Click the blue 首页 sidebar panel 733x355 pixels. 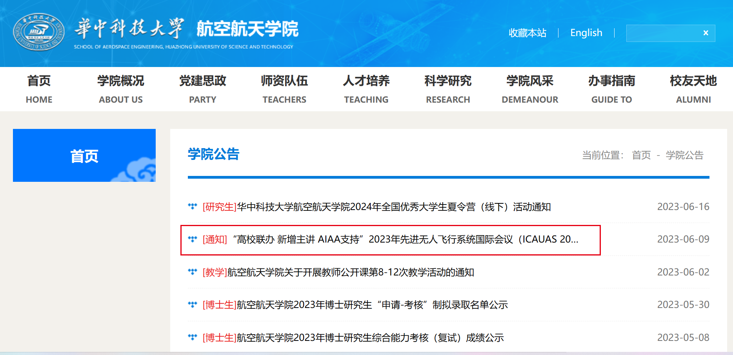click(x=84, y=155)
